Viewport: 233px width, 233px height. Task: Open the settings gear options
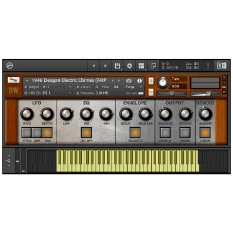(x=130, y=66)
